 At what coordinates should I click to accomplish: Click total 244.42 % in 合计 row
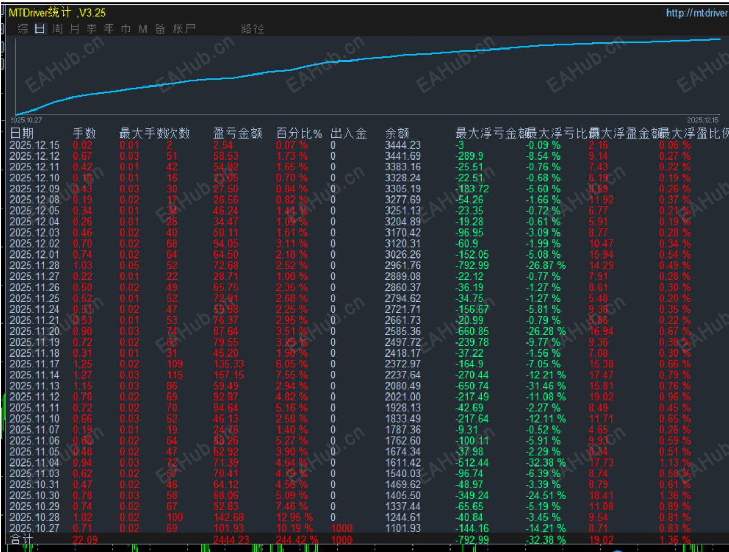pyautogui.click(x=297, y=540)
